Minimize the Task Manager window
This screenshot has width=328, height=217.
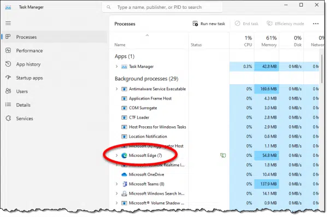click(x=286, y=5)
